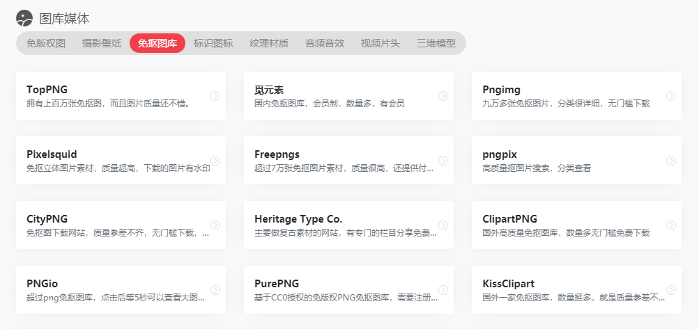
Task: Visit the 觅元素 site link
Action: (x=269, y=90)
